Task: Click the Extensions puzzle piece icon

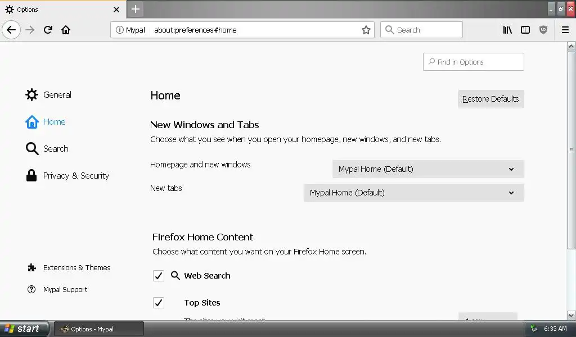Action: pyautogui.click(x=31, y=268)
